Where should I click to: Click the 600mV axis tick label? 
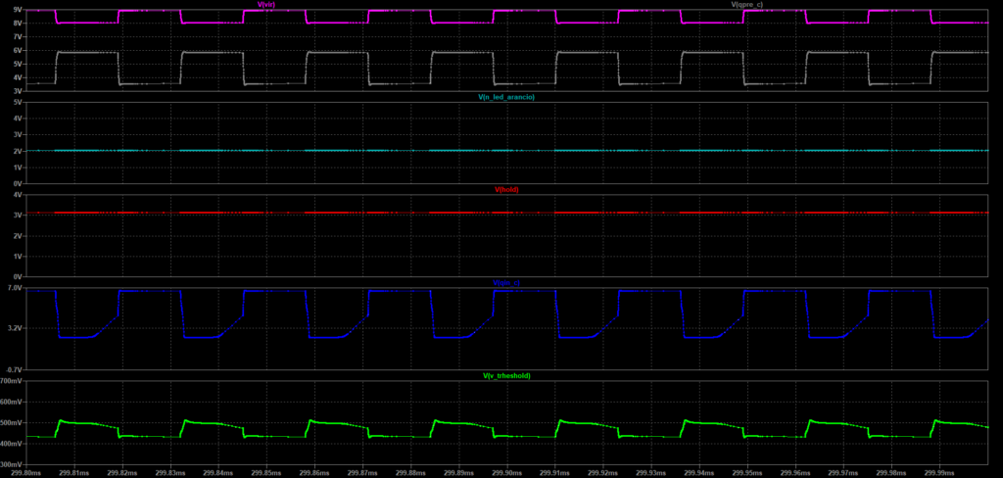pyautogui.click(x=12, y=402)
